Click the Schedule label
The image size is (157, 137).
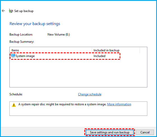point(16,94)
